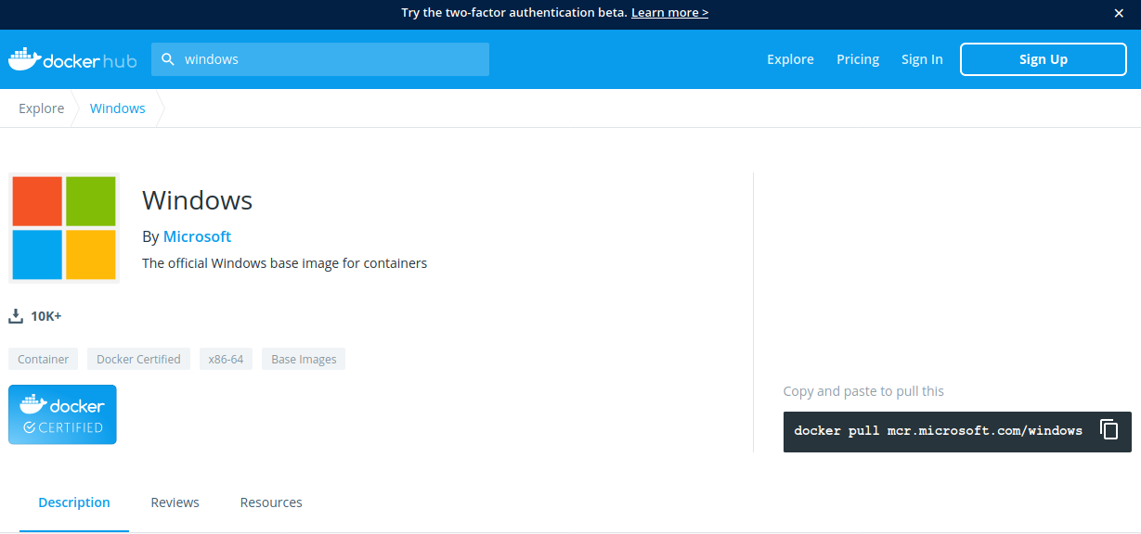The width and height of the screenshot is (1141, 534).
Task: Click the official Windows base image description
Action: (284, 263)
